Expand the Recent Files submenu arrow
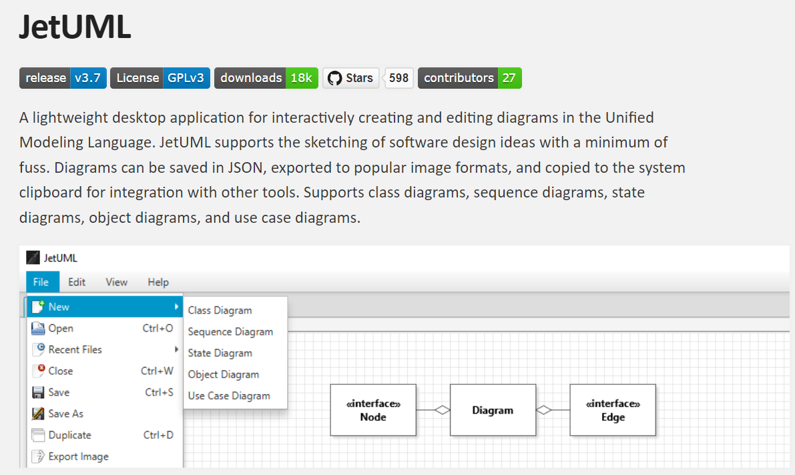Viewport: 795px width, 475px height. 176,350
